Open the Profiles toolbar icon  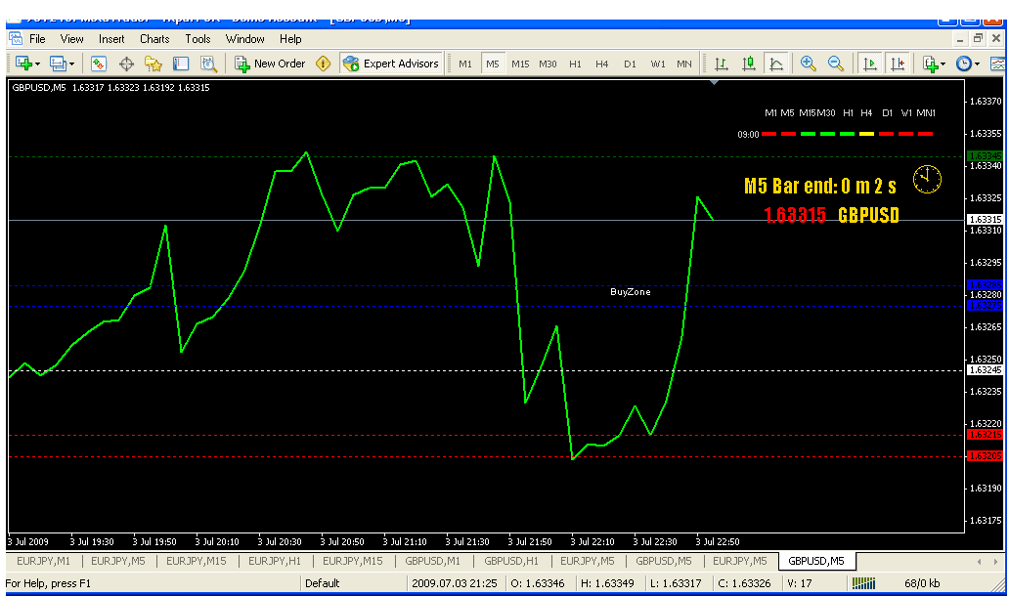(58, 64)
